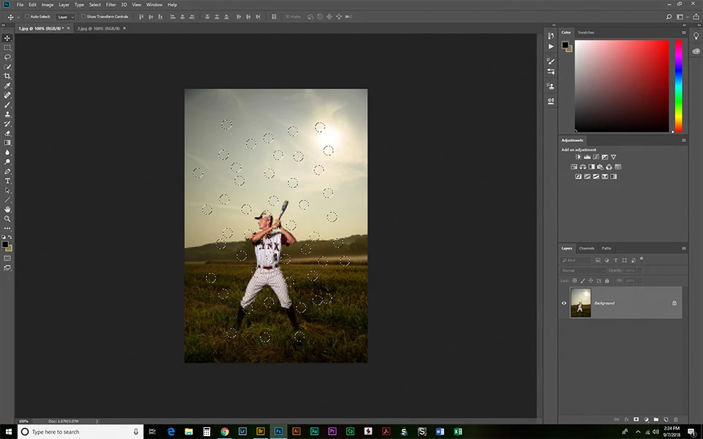Viewport: 703px width, 439px height.
Task: Select the Horizontal Type tool
Action: (x=7, y=181)
